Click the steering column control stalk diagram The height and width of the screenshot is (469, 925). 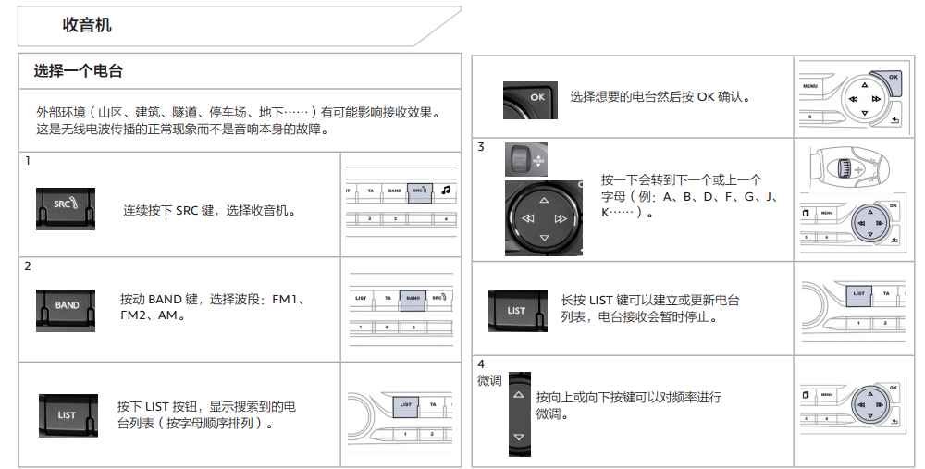point(847,168)
